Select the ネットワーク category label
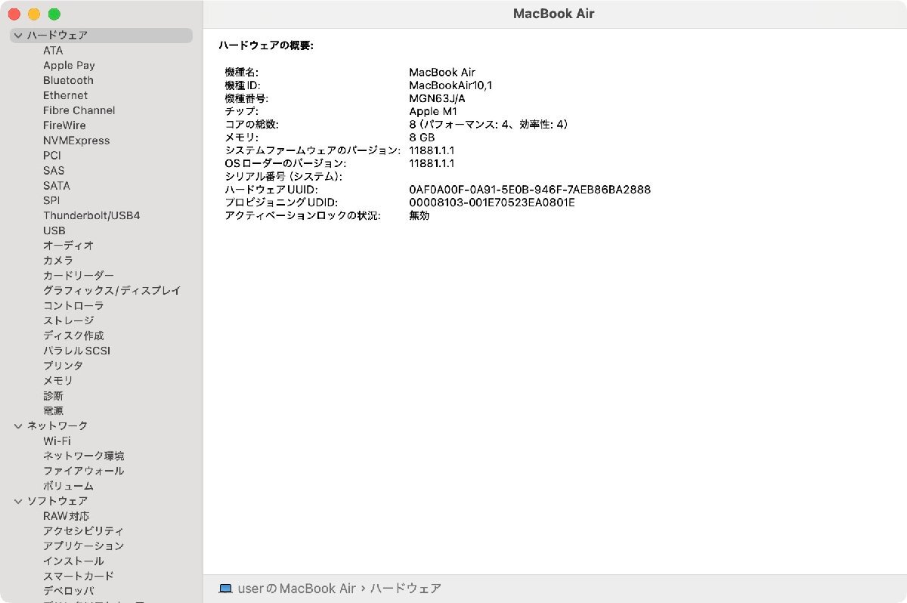 [57, 426]
